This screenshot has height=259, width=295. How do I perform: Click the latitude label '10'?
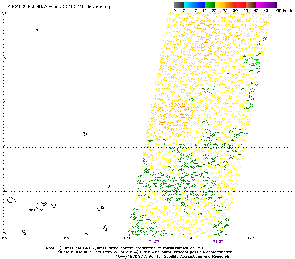(3, 233)
